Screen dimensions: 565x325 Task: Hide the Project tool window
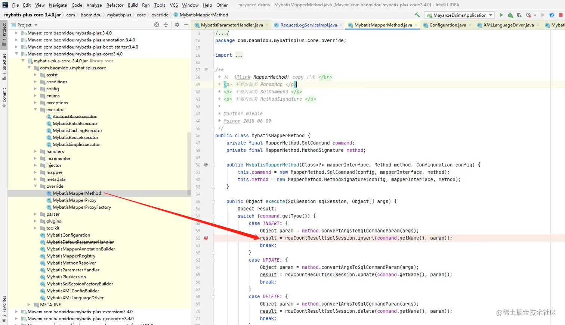[x=186, y=25]
